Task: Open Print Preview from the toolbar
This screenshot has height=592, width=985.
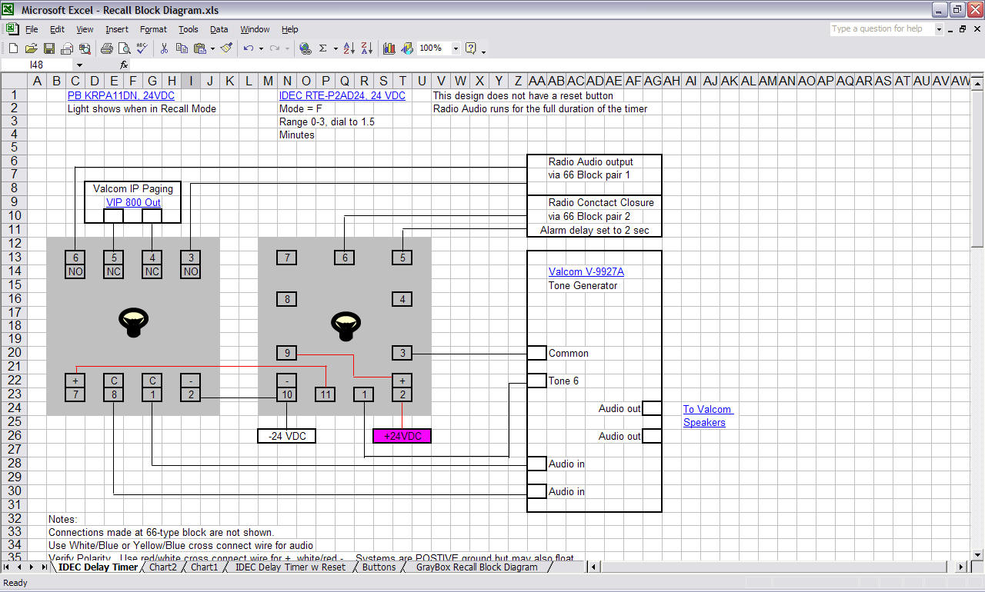Action: [125, 48]
